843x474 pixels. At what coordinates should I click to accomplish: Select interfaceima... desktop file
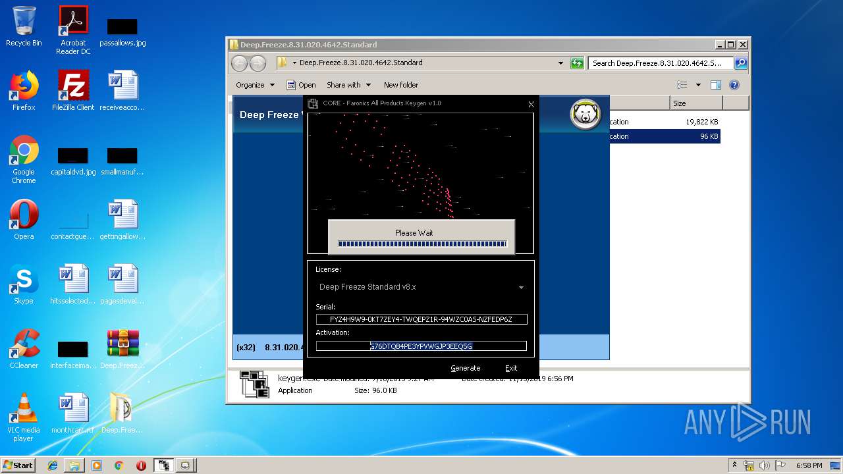coord(73,354)
